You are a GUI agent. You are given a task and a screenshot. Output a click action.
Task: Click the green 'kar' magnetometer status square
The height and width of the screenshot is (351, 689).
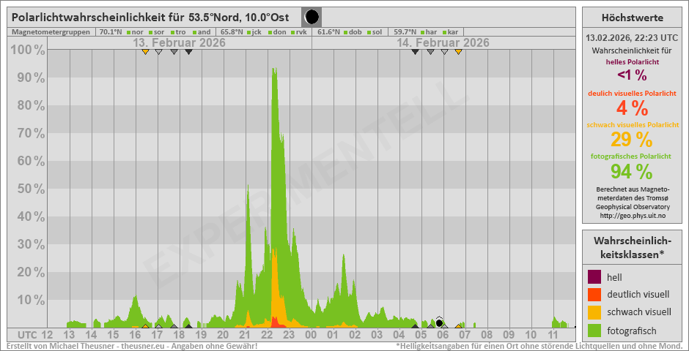click(x=444, y=32)
